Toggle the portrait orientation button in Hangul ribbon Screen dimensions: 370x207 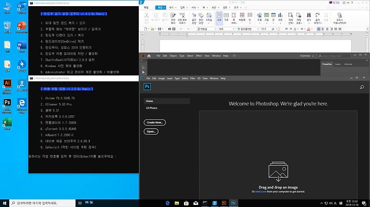tap(219, 17)
